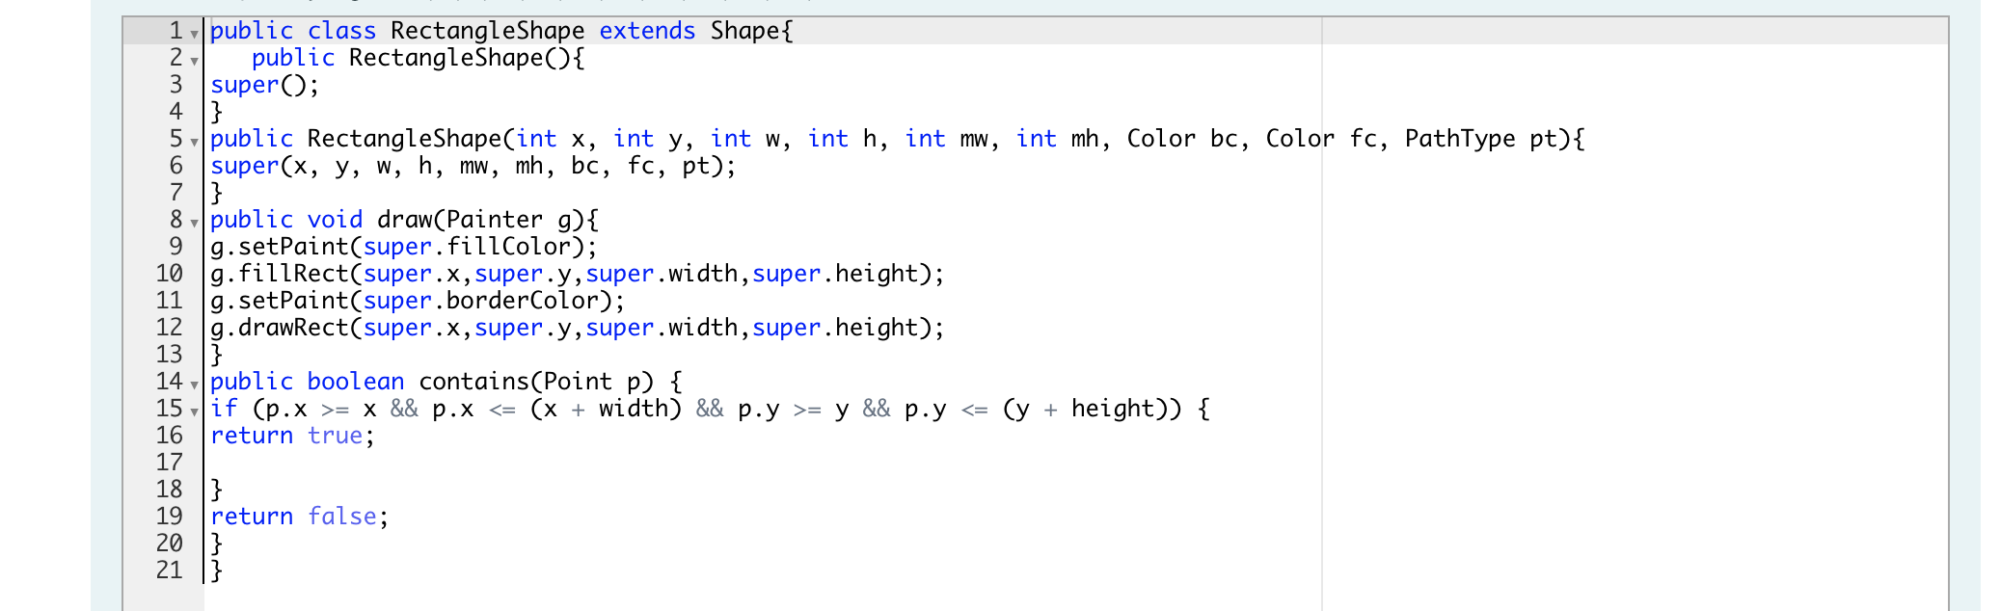Click 'contains(Point p)' on line 14
The height and width of the screenshot is (611, 2000).
coord(535,382)
